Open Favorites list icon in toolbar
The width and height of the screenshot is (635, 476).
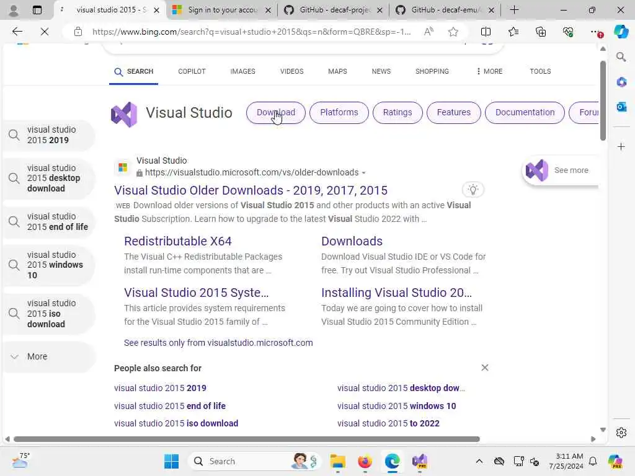(x=513, y=32)
